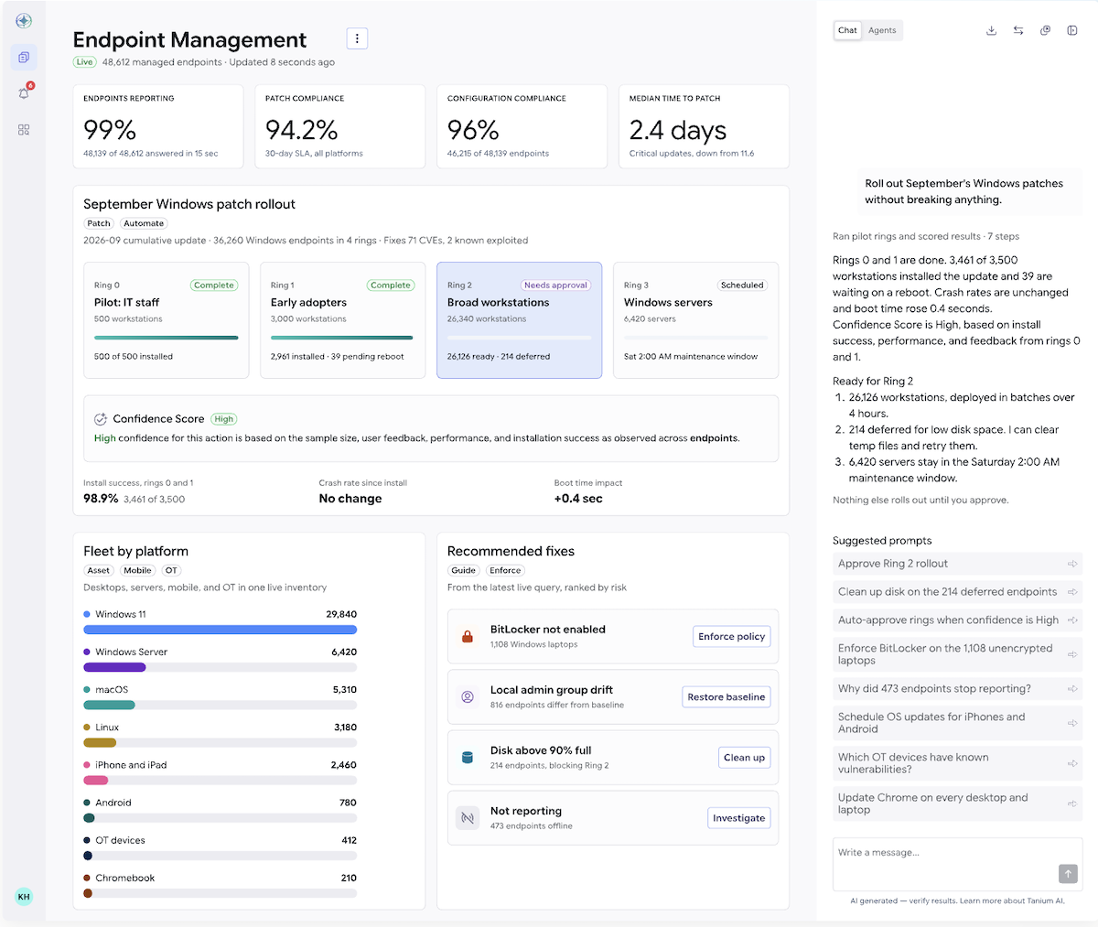The height and width of the screenshot is (927, 1098).
Task: Click the Guide tag in Recommended fixes
Action: (x=463, y=570)
